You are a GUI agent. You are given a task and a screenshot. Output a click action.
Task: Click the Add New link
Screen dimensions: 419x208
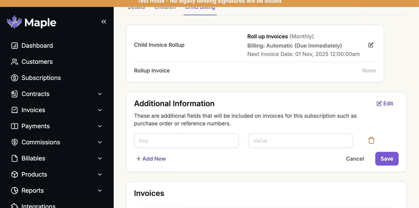(151, 159)
